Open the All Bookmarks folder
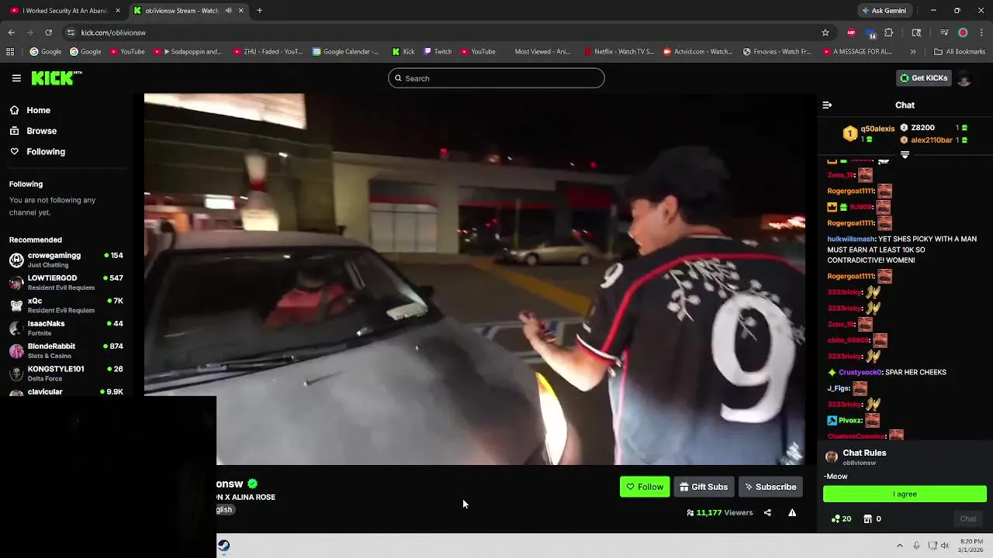Viewport: 993px width, 558px height. 960,52
